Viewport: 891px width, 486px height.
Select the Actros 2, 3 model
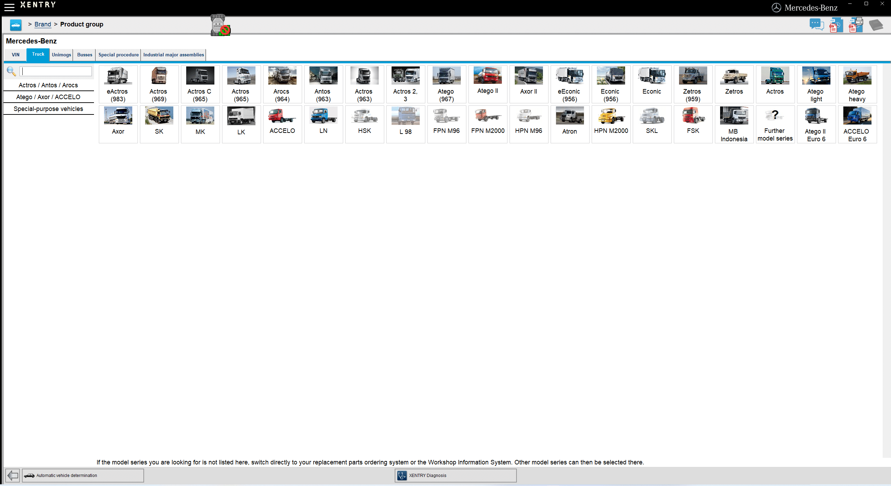[x=405, y=84]
